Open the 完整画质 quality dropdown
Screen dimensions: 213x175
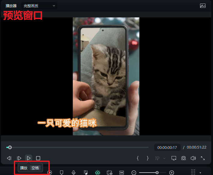[x=39, y=6]
